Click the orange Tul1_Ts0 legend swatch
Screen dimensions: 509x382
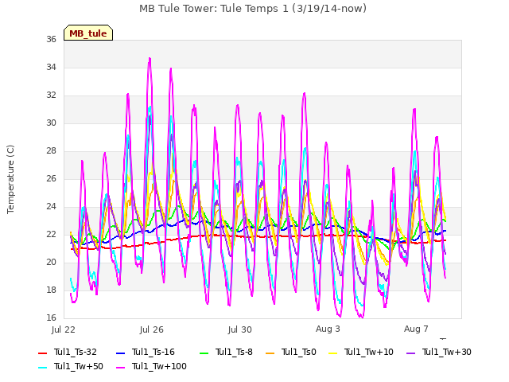click(270, 353)
